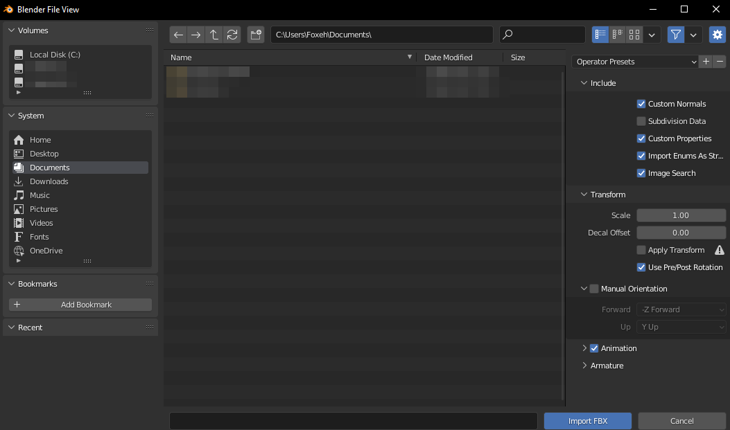Viewport: 730px width, 430px height.
Task: Go up to parent directory
Action: (214, 35)
